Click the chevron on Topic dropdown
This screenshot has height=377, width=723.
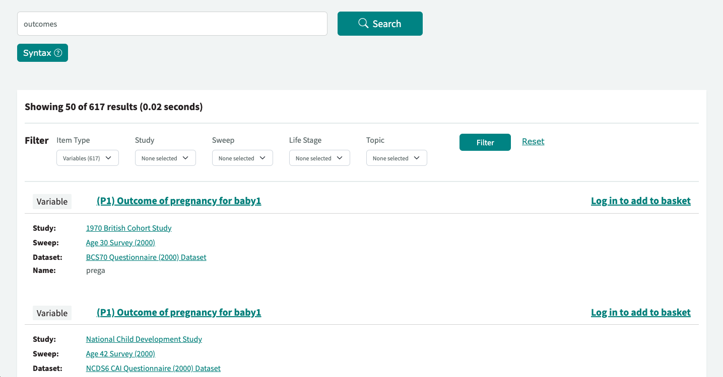(417, 157)
